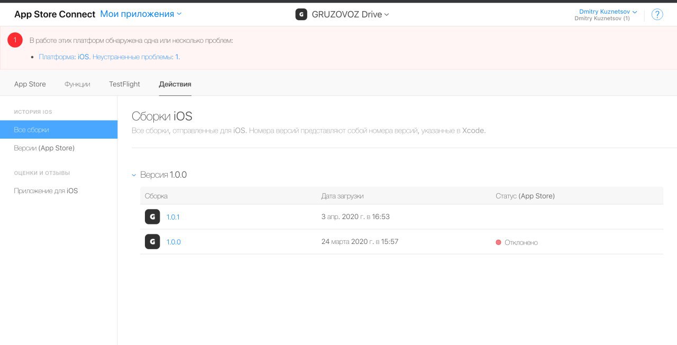Click the app icon beside build 1.0.0
677x345 pixels.
(152, 242)
